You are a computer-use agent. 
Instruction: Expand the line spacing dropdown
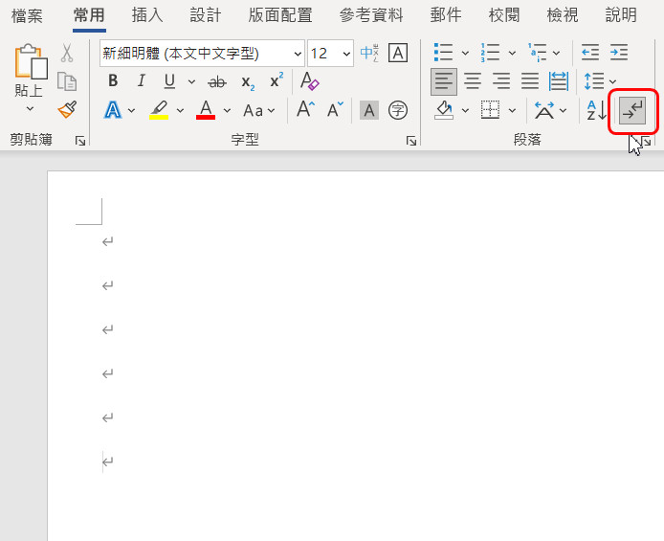click(x=613, y=81)
